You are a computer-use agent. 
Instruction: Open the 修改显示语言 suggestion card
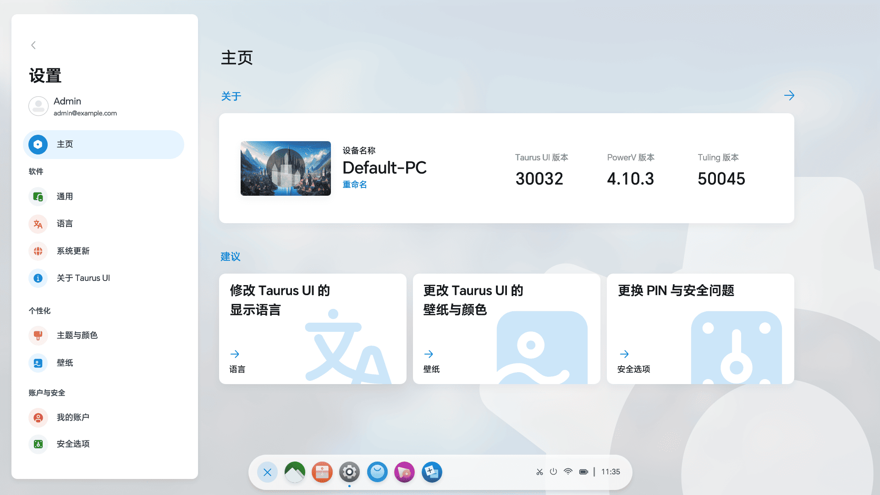313,329
